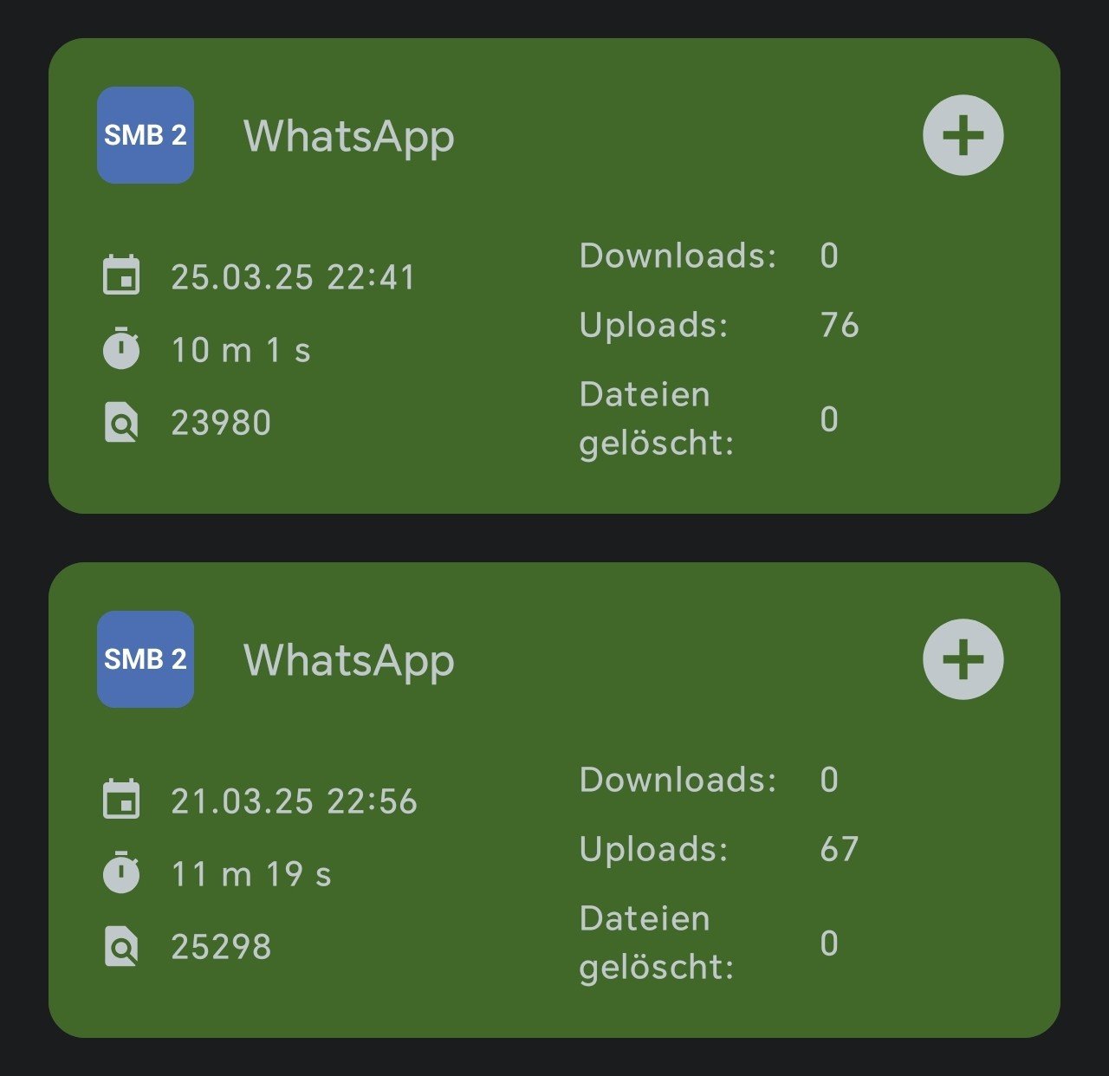Click the checked files count 25298
The image size is (1109, 1076).
[x=221, y=947]
